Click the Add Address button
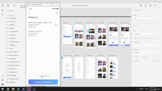Image resolution: width=162 pixels, height=91 pixels. [43, 76]
